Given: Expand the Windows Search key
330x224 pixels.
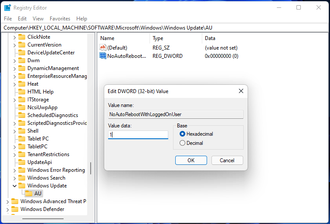Looking at the screenshot, I should (x=14, y=178).
